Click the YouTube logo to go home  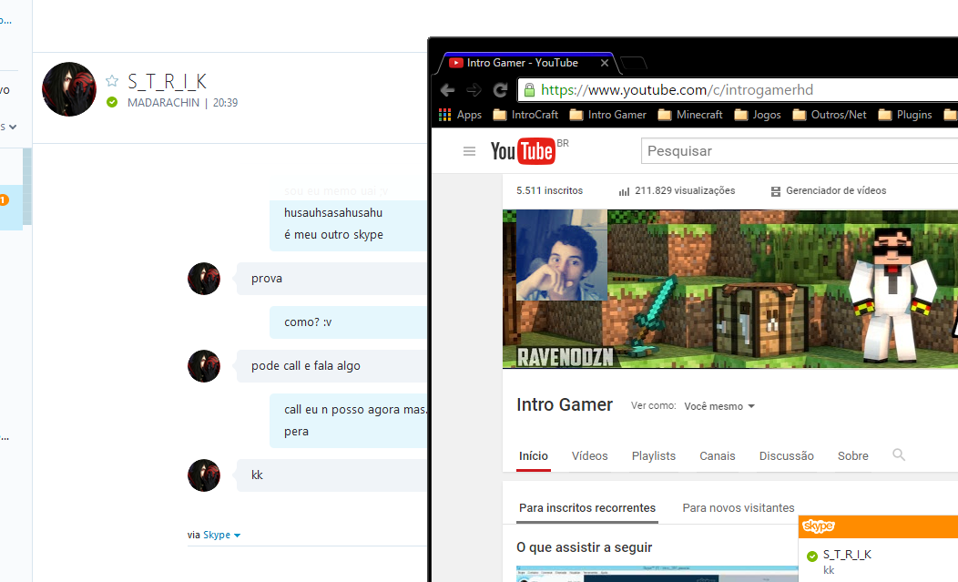523,151
